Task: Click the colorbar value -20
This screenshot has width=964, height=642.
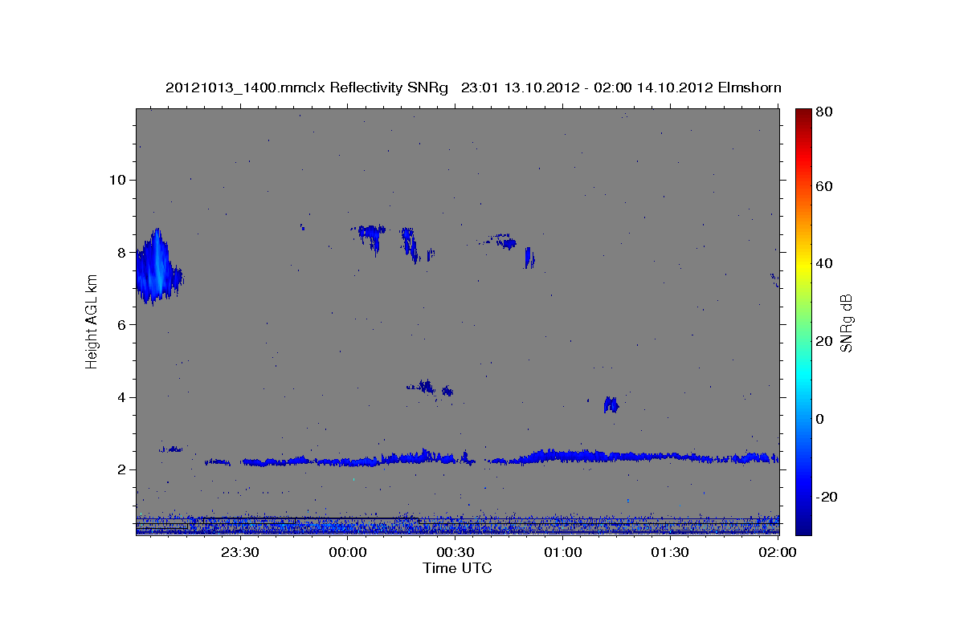Action: point(827,497)
